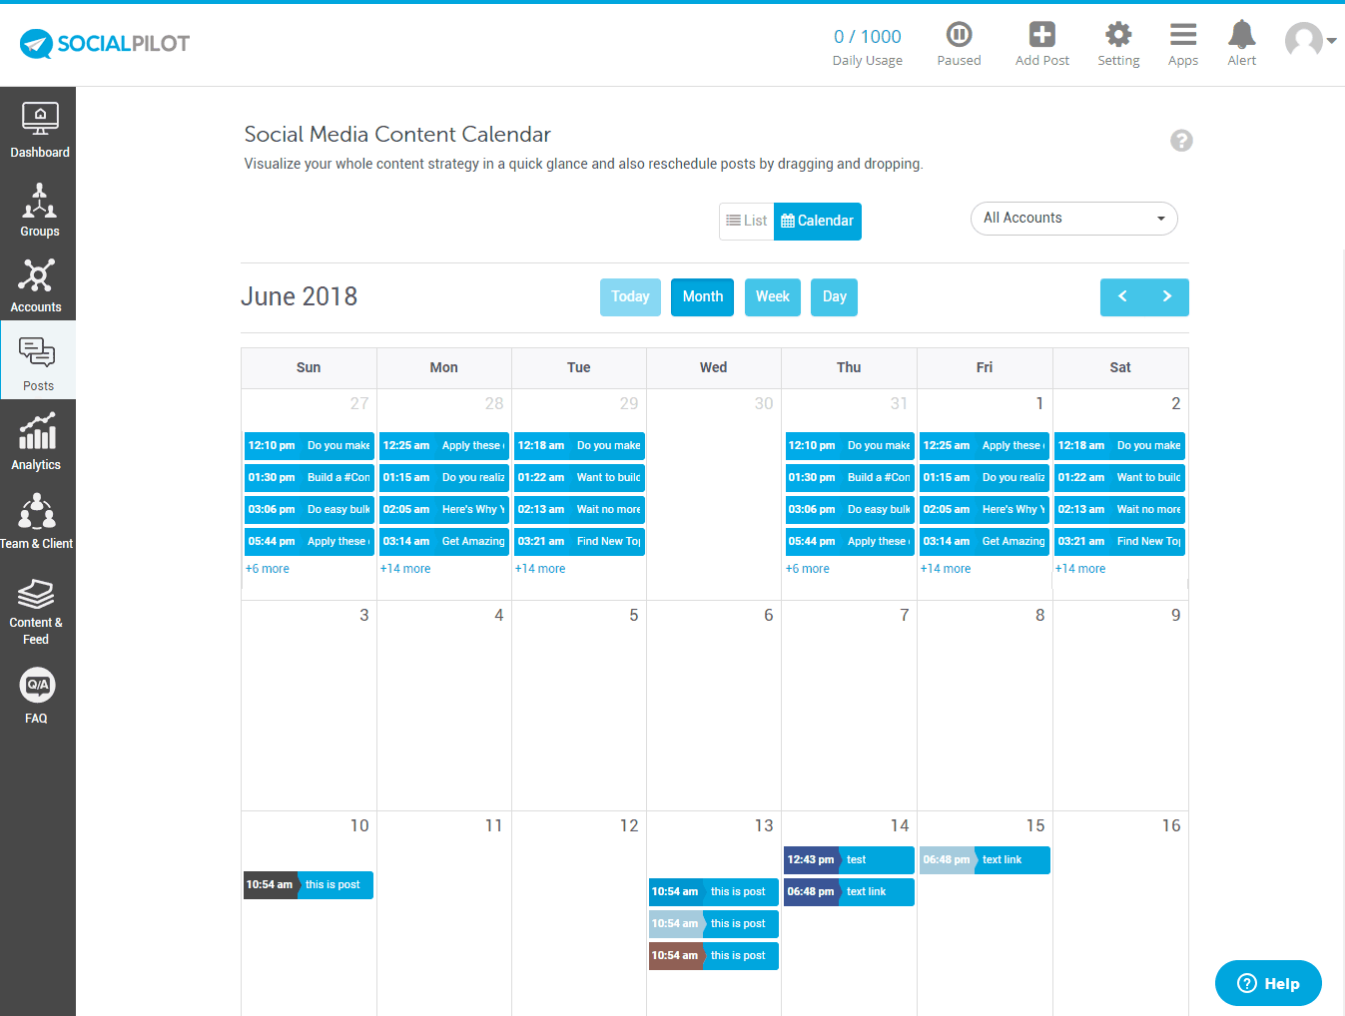Screen dimensions: 1345x1016
Task: Select the Week view
Action: pos(772,296)
